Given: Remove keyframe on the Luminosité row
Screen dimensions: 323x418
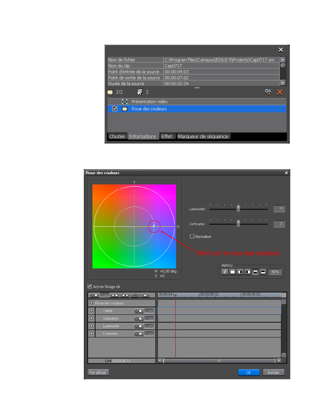Looking at the screenshot, I should (149, 326).
